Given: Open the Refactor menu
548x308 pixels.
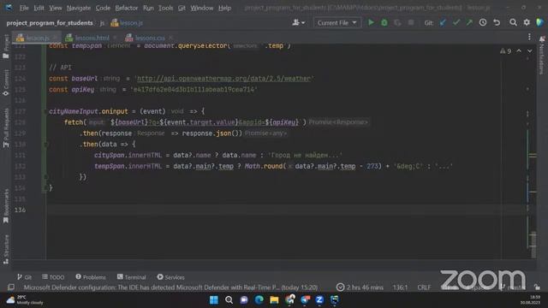Looking at the screenshot, I should [126, 8].
